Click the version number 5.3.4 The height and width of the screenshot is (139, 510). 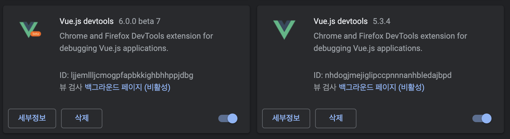pos(381,21)
